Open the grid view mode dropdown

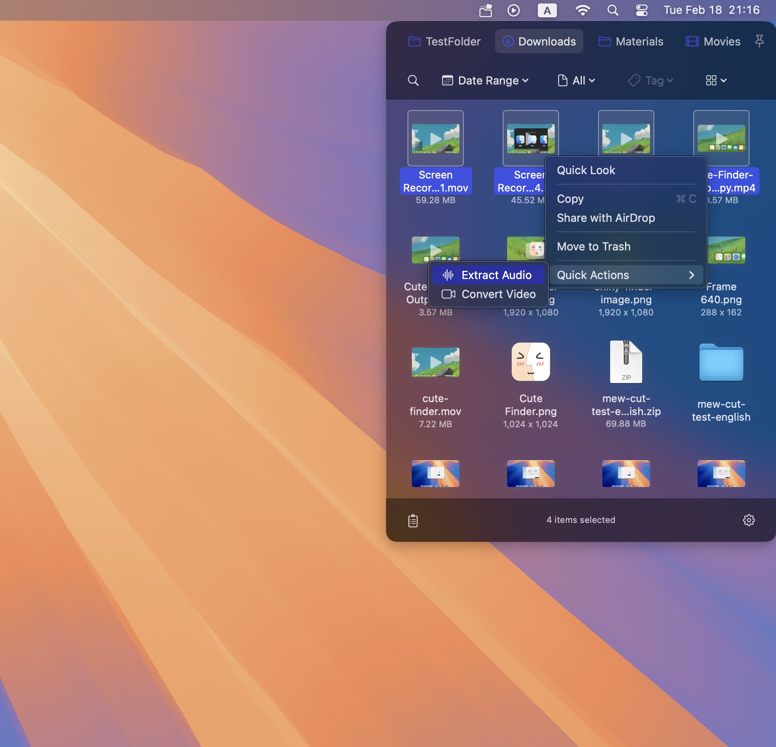click(716, 81)
